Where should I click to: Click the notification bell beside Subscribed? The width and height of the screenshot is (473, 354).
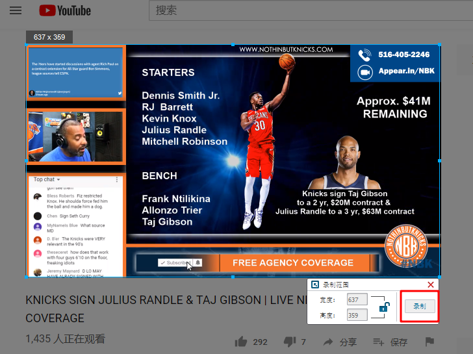coord(198,262)
